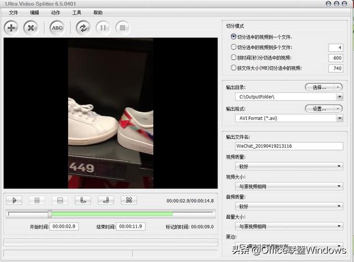Open the 文件 menu
Screen dimensions: 354x262
click(x=13, y=12)
